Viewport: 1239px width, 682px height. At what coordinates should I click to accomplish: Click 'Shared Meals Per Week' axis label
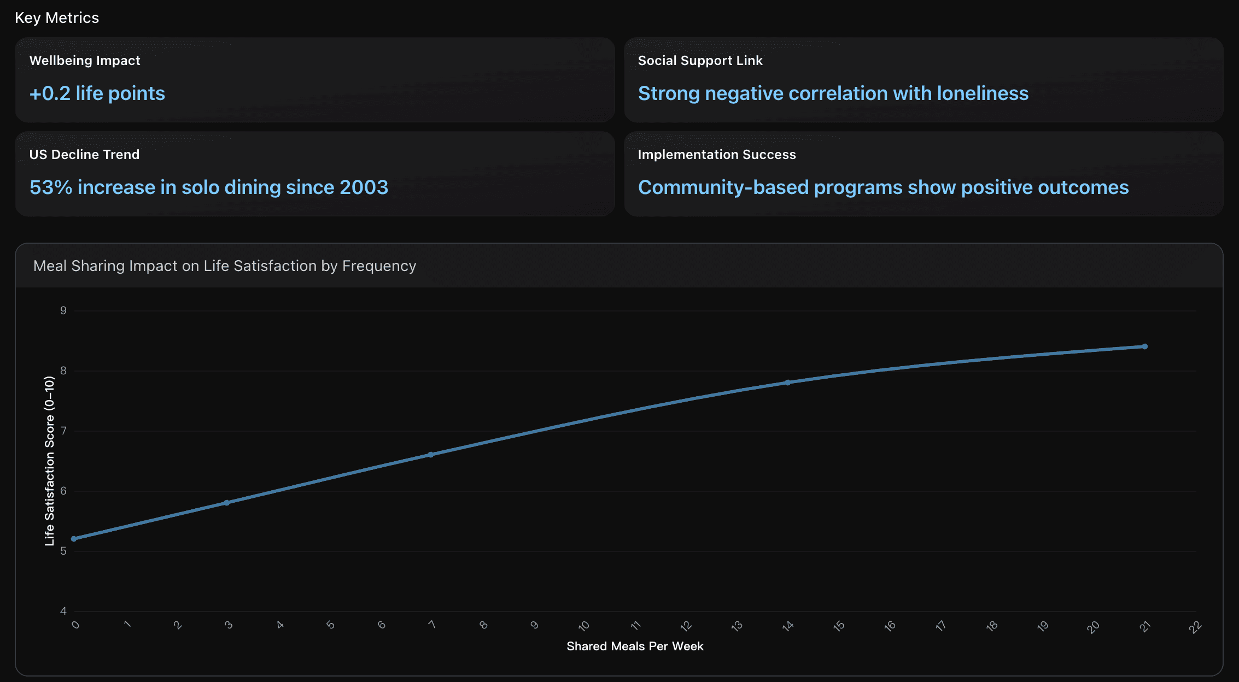tap(634, 646)
